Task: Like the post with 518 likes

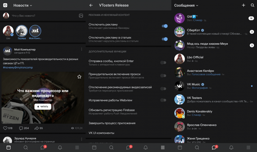Action: [x=8, y=128]
